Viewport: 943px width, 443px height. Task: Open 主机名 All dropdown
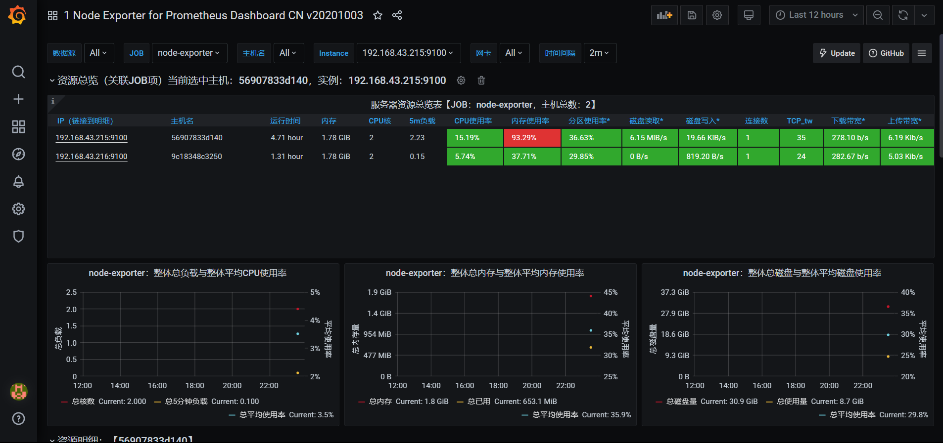click(288, 53)
